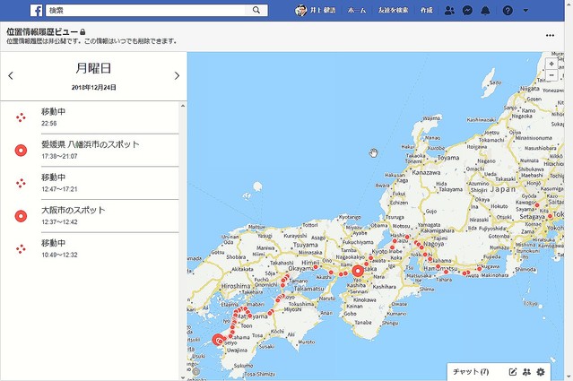The height and width of the screenshot is (381, 573).
Task: Zoom in the map with plus button
Action: 551,64
